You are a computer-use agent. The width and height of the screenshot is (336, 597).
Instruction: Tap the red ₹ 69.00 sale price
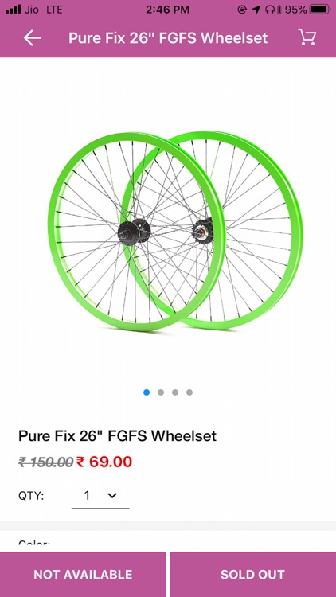(x=104, y=462)
